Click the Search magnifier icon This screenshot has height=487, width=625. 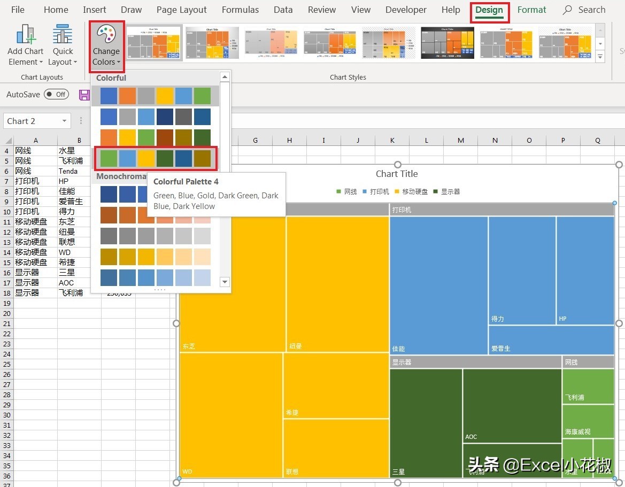pos(567,10)
